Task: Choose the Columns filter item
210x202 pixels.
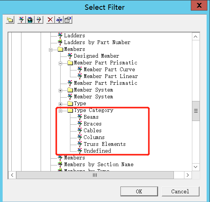Action: [x=94, y=137]
